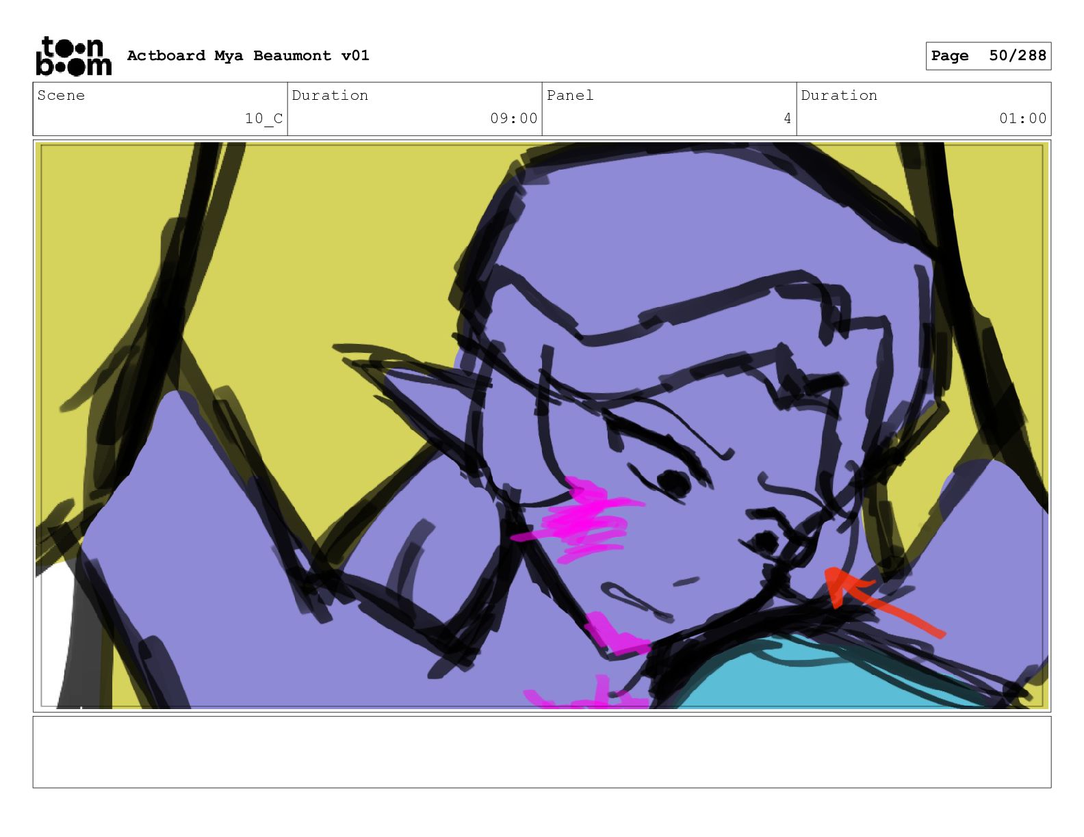The width and height of the screenshot is (1084, 837).
Task: Click the 'Duration' label next to Panel
Action: pos(839,95)
